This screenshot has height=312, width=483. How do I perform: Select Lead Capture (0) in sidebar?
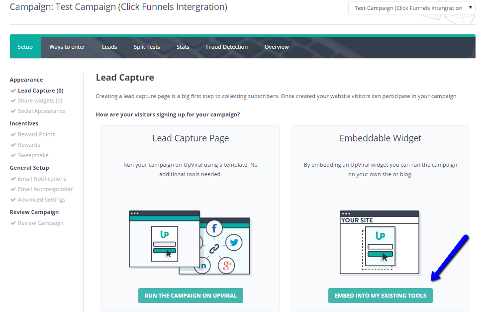coord(41,91)
